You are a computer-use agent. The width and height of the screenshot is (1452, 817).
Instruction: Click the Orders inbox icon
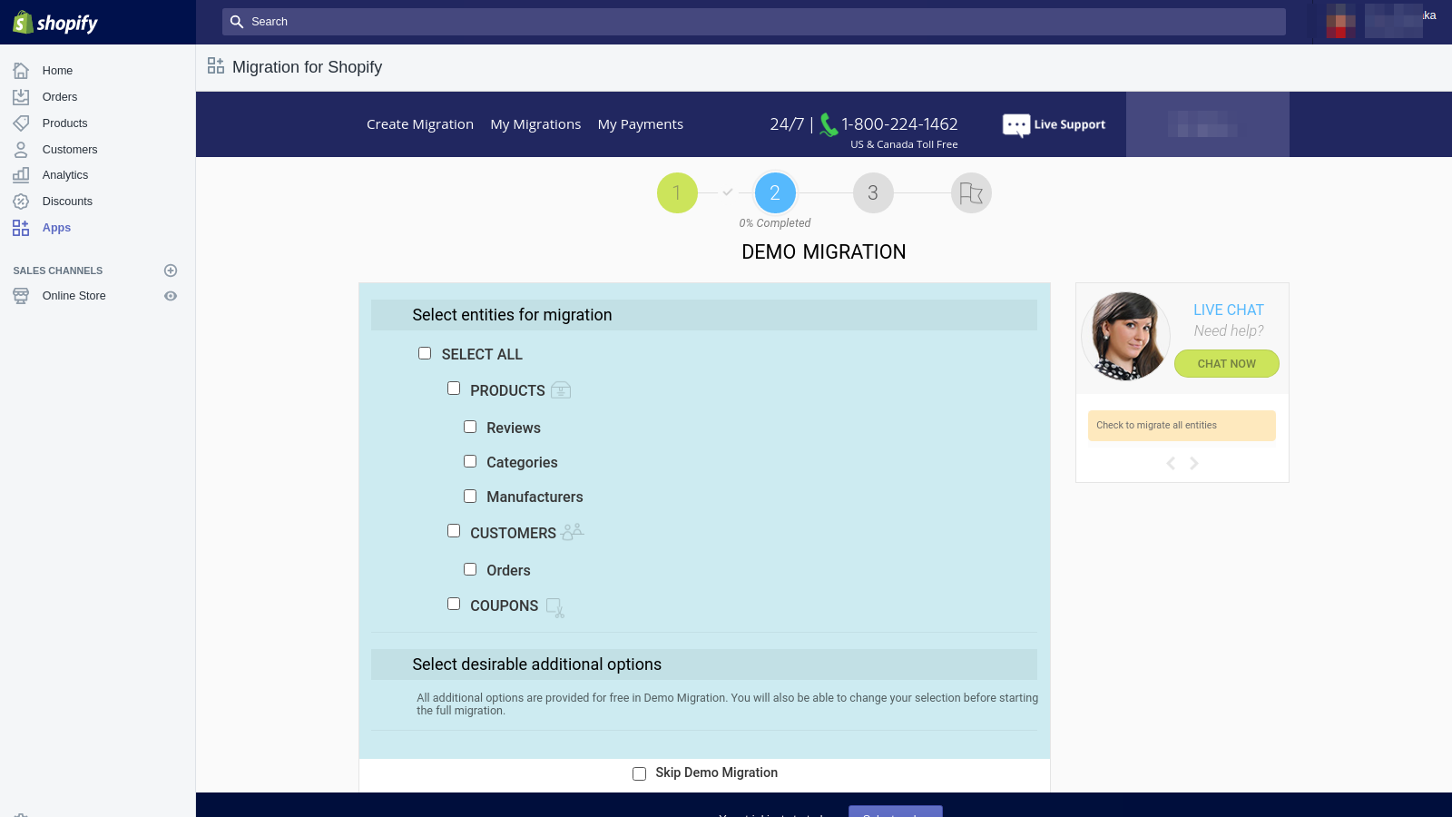(x=21, y=97)
